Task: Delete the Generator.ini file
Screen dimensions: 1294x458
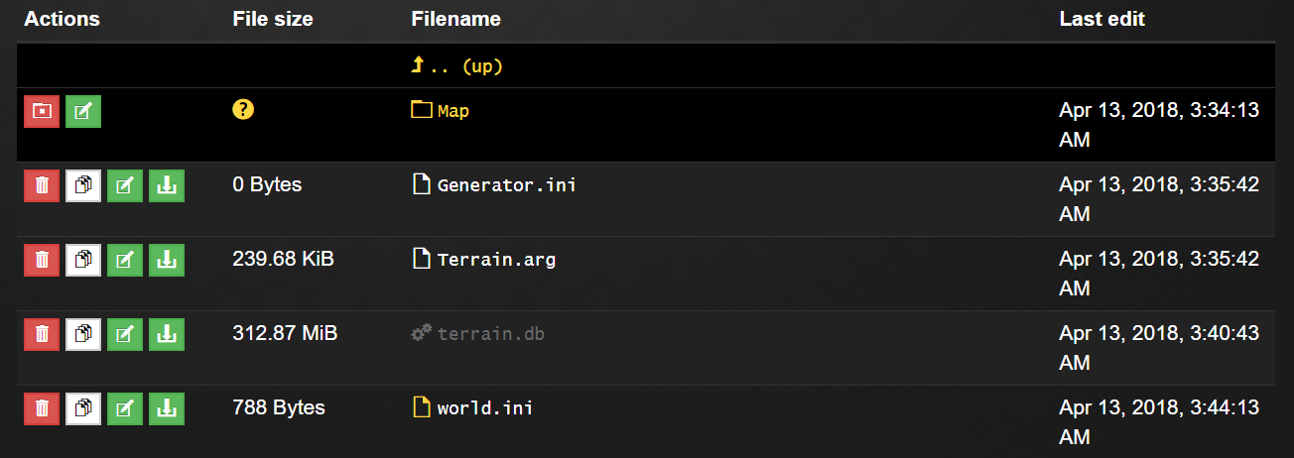Action: pyautogui.click(x=42, y=185)
